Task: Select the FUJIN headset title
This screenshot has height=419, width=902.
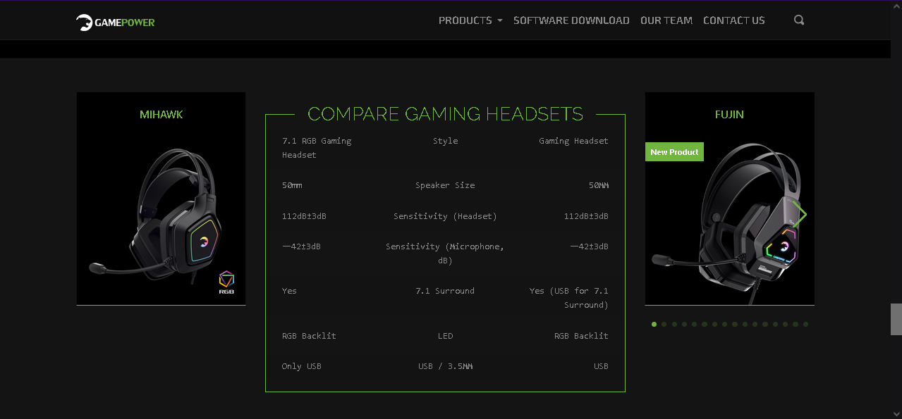Action: 729,114
